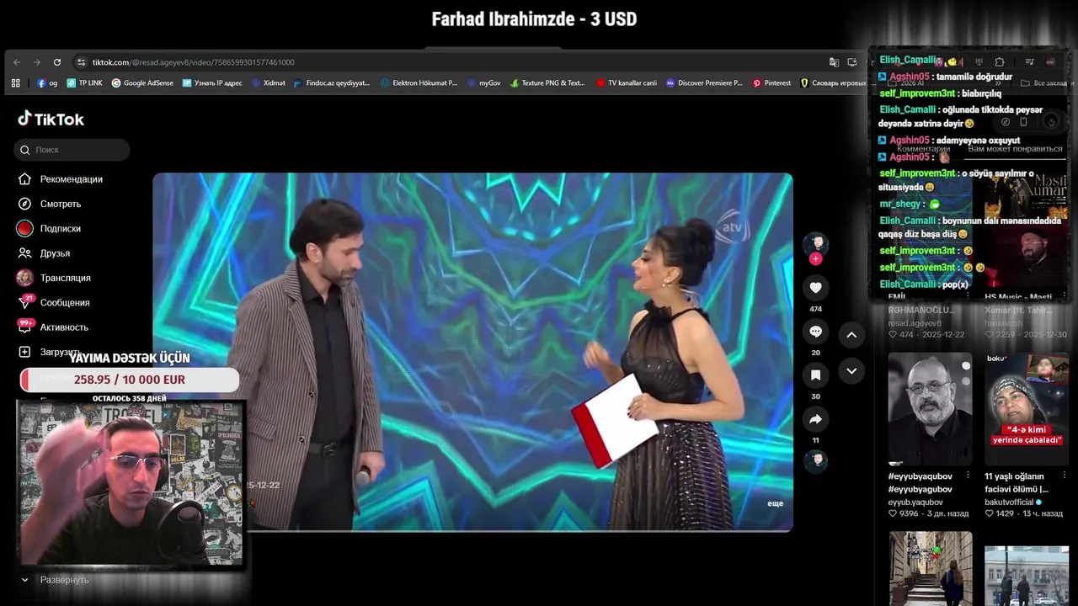This screenshot has width=1078, height=606.
Task: Click '474' likes count under heart
Action: point(815,309)
